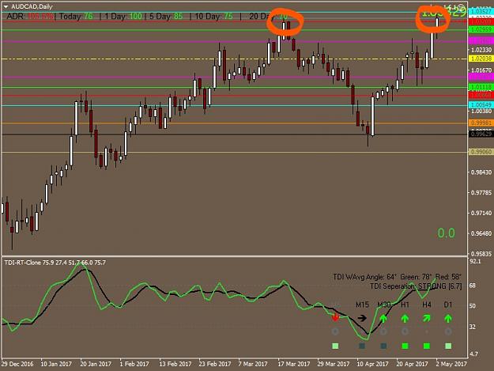
Task: Click the 7 Mar 2017 date label
Action: click(253, 364)
